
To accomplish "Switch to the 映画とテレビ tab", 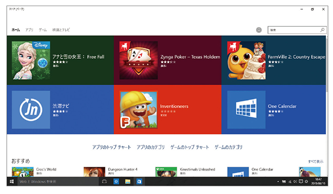I will pyautogui.click(x=61, y=30).
